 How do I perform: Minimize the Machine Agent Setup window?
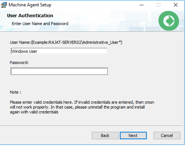tap(142, 5)
